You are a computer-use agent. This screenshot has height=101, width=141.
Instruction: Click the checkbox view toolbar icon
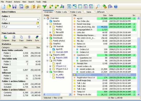click(x=69, y=7)
